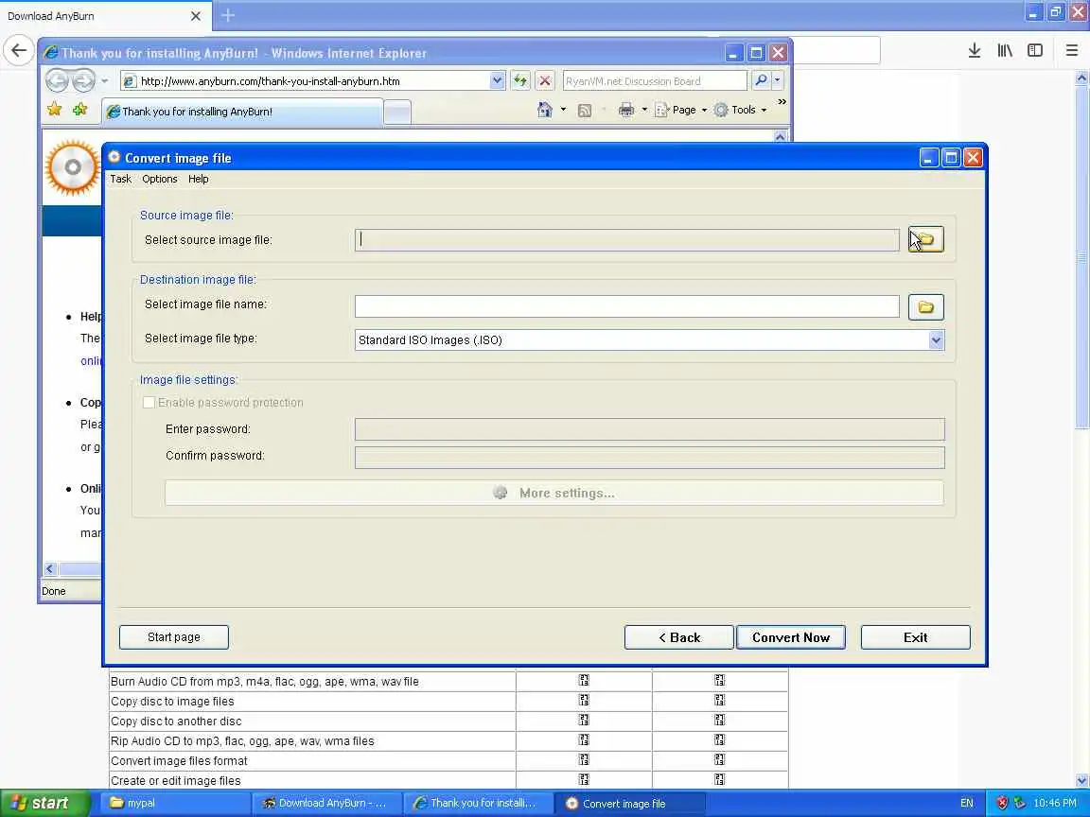This screenshot has width=1090, height=817.
Task: Click 'Convert image files format' table row text
Action: pos(179,760)
